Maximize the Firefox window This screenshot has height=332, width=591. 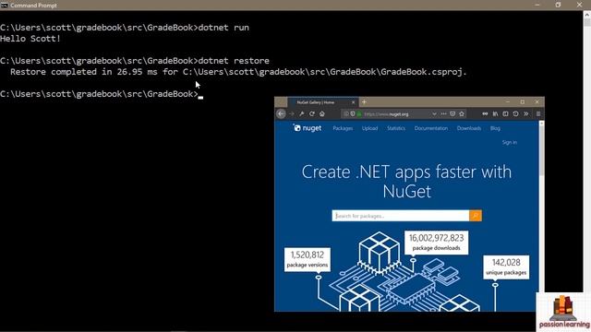coord(523,101)
